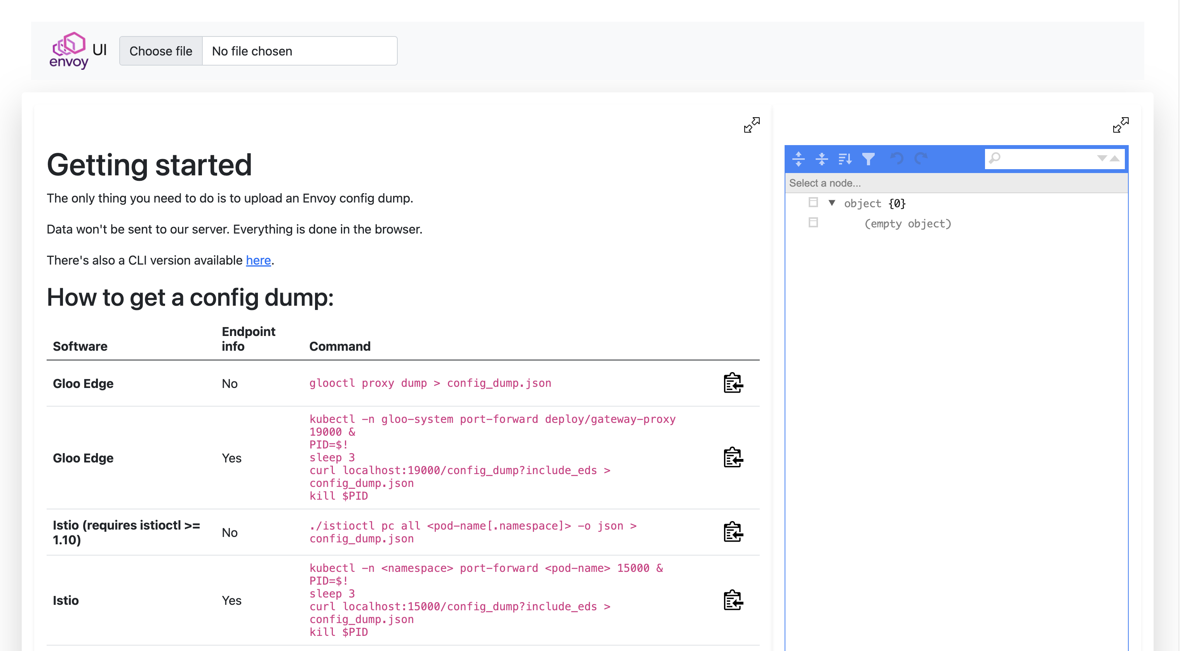Click the collapse/expand node icon
Image resolution: width=1180 pixels, height=651 pixels.
point(832,203)
